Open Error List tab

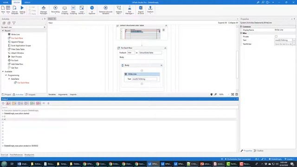[4, 154]
